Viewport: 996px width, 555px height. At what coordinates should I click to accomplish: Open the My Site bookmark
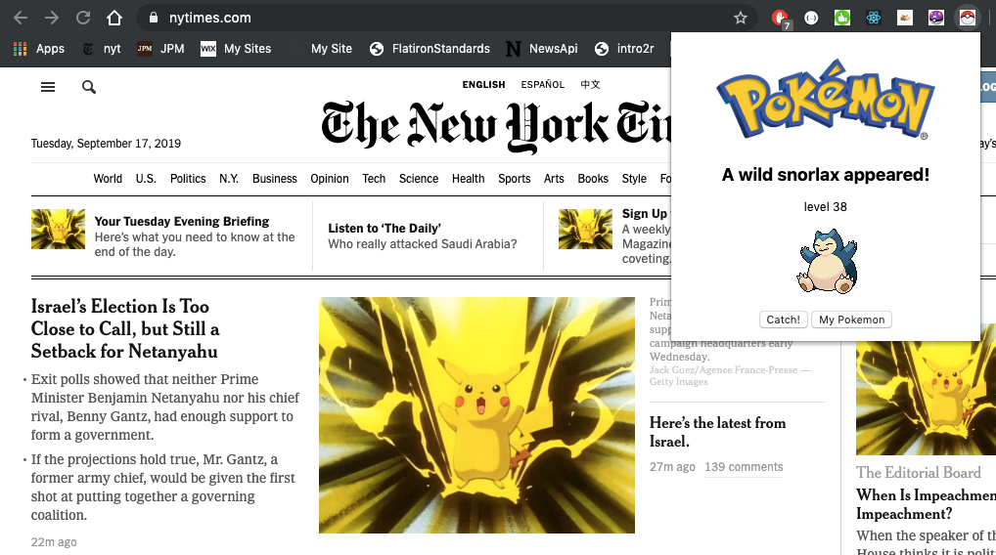[332, 49]
